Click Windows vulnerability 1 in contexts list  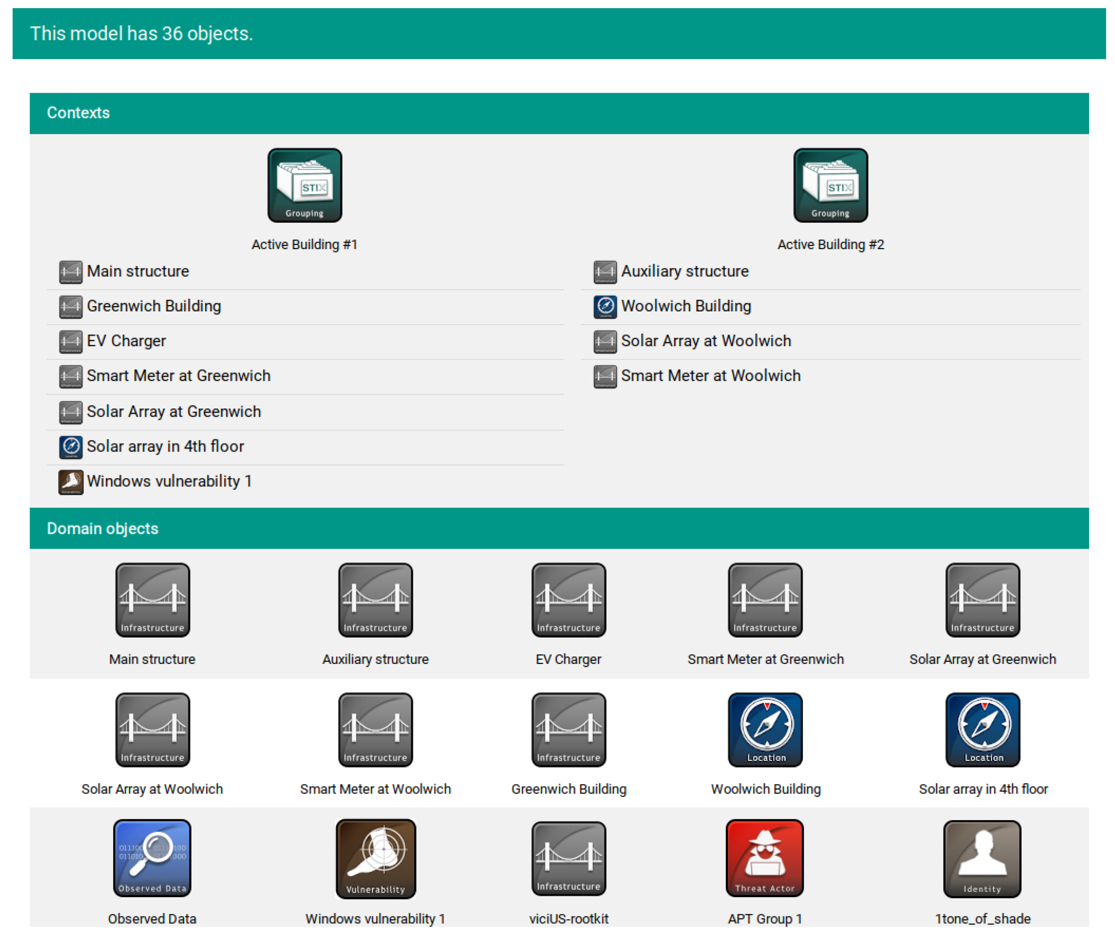click(x=169, y=481)
